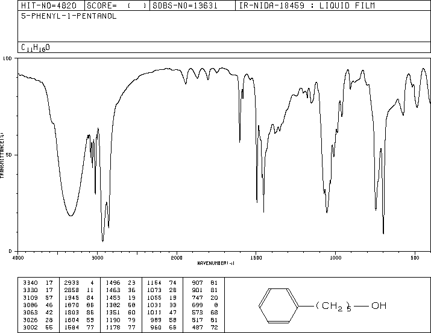Click the 747 peak in table
This screenshot has width=431, height=333.
[197, 297]
